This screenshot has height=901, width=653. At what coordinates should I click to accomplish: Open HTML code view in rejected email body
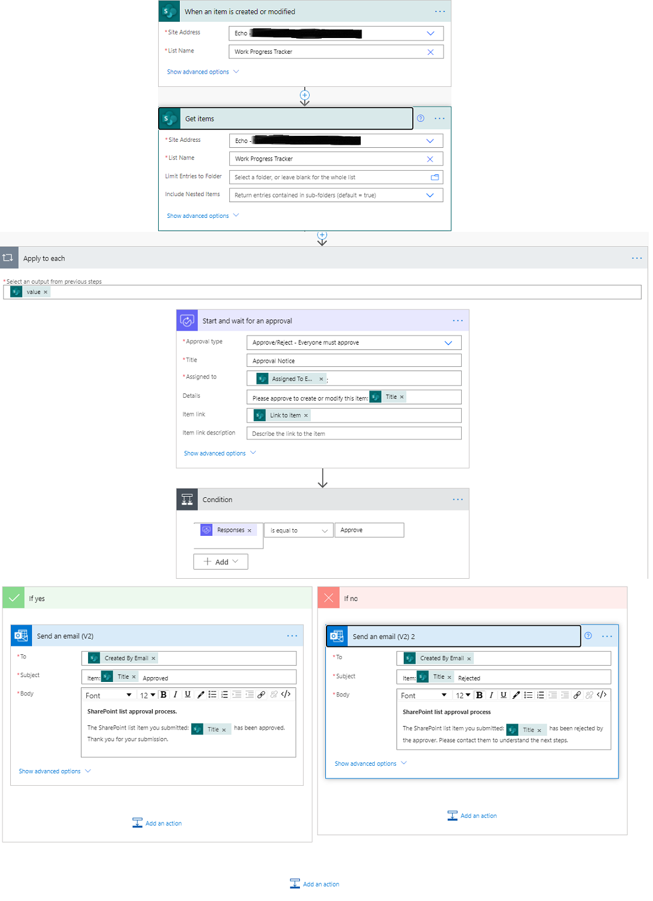point(602,695)
